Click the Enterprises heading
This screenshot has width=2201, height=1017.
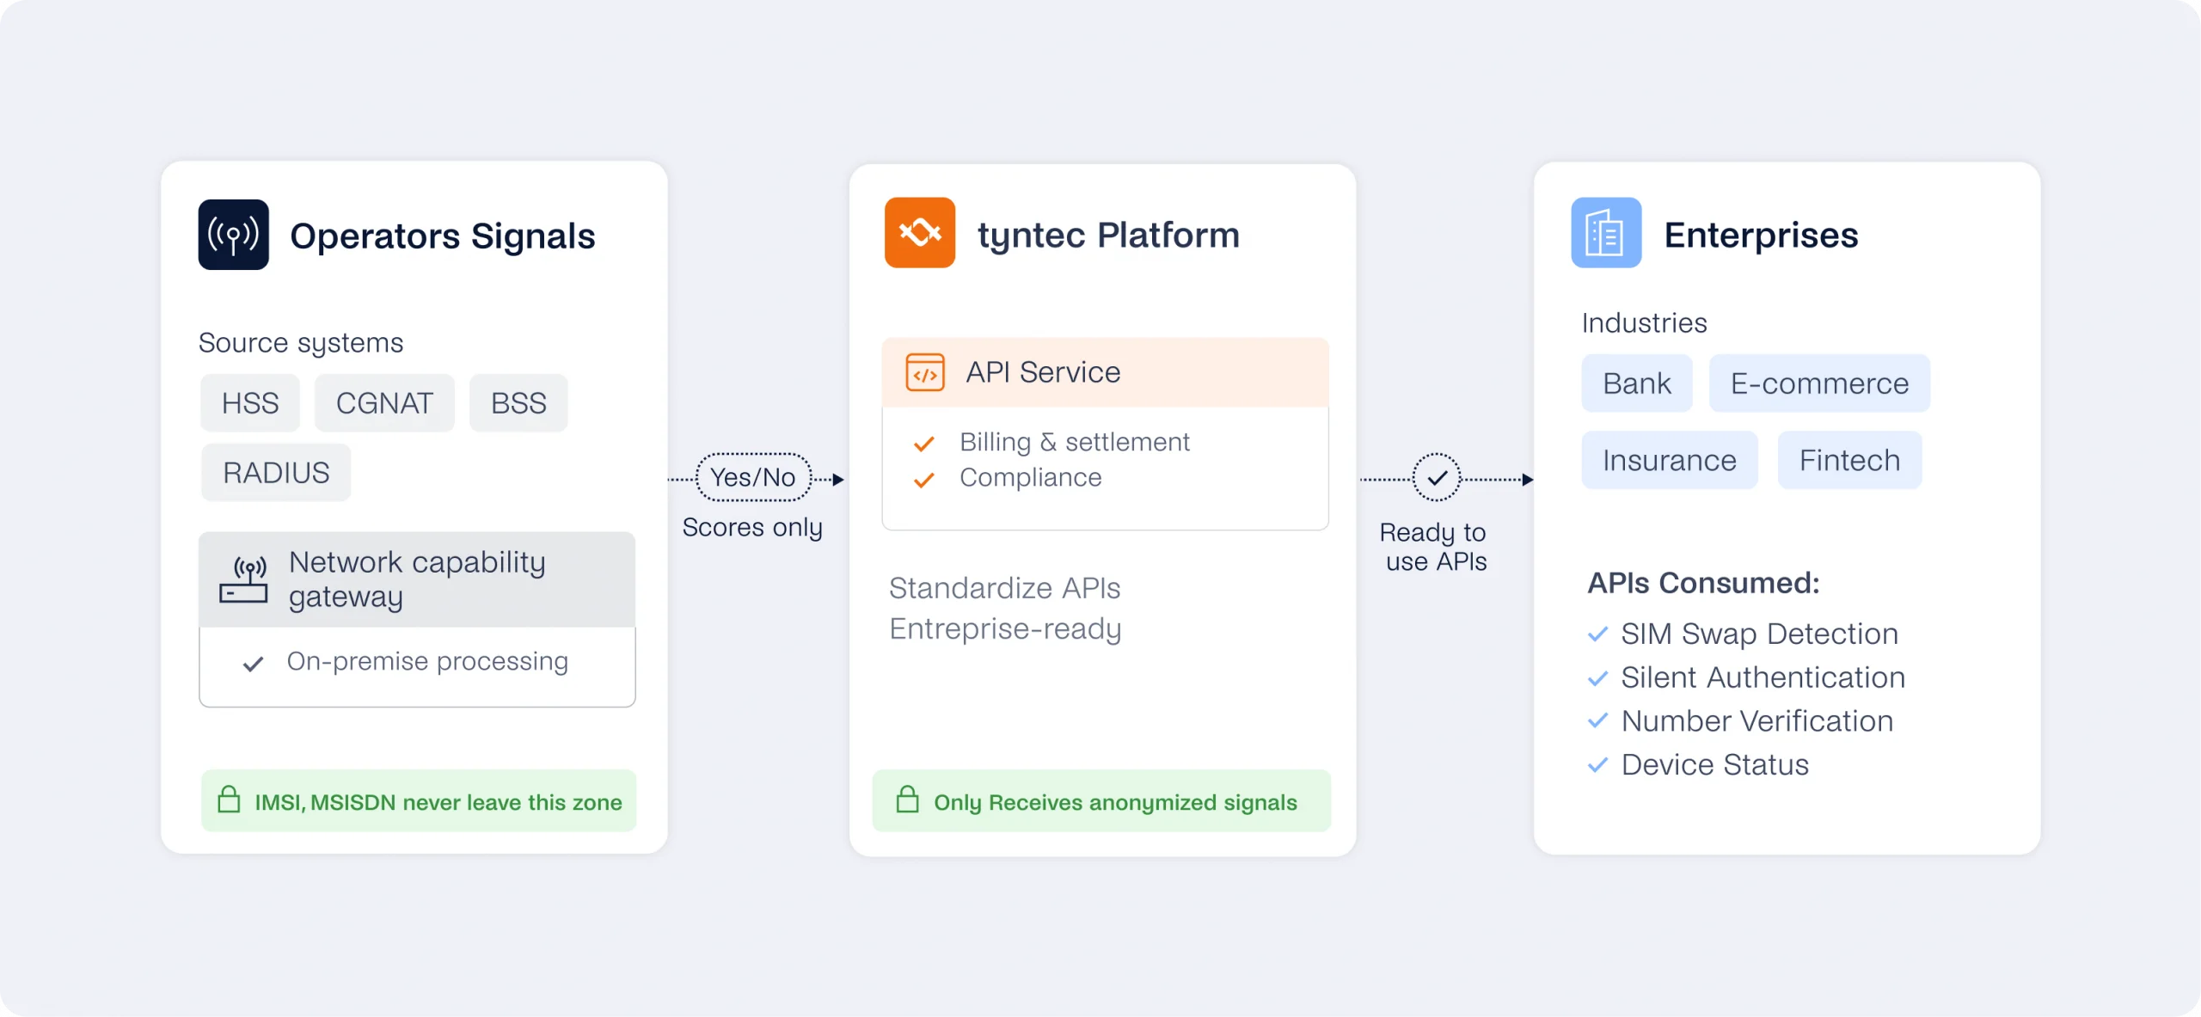pyautogui.click(x=1761, y=235)
